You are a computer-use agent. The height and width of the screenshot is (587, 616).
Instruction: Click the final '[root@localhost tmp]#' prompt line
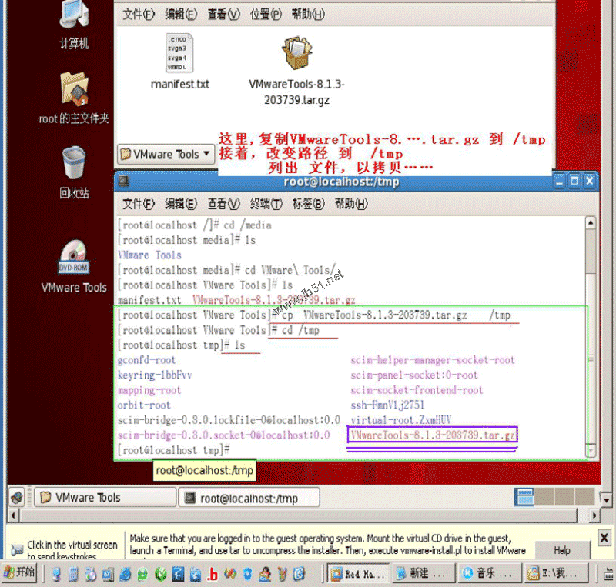point(174,450)
